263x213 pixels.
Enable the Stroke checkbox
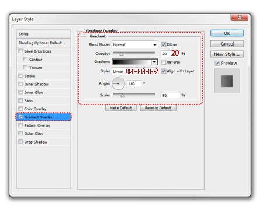pos(20,76)
